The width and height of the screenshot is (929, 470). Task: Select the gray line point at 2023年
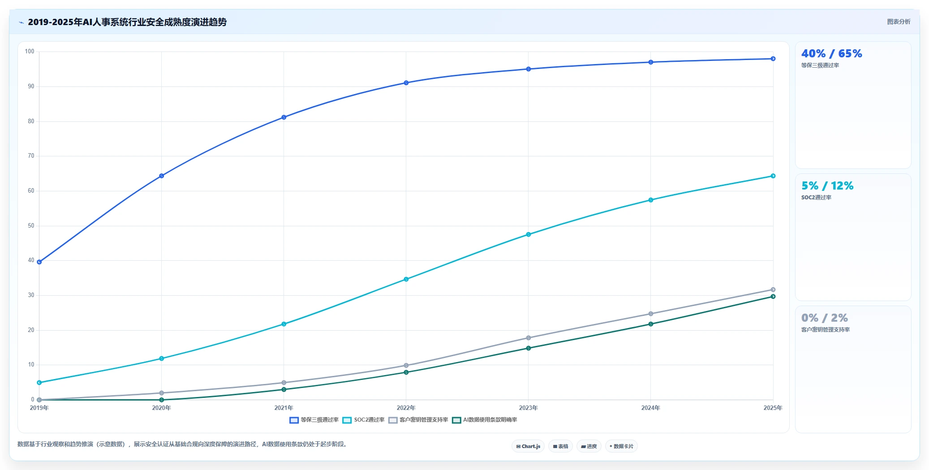pos(529,338)
